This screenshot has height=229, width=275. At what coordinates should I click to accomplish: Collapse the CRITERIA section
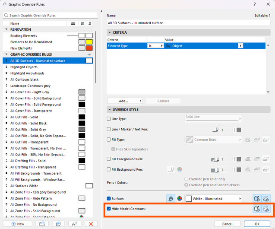pyautogui.click(x=110, y=32)
